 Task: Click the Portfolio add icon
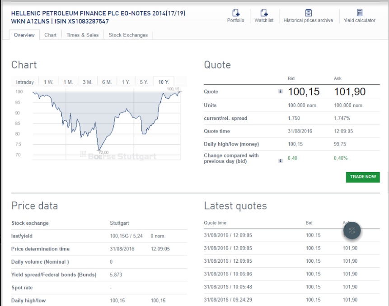coord(235,13)
